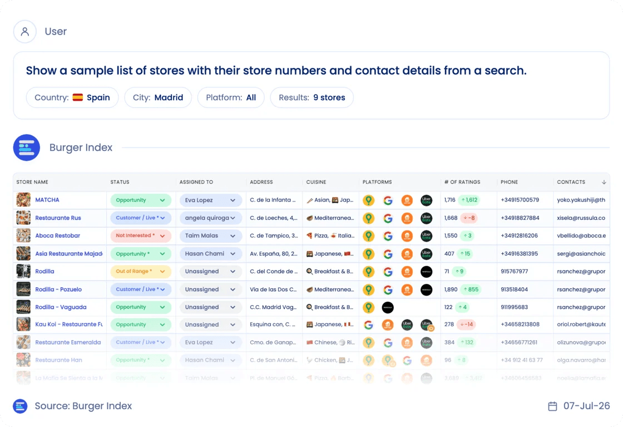Click the PLATFORMS column header

point(377,182)
